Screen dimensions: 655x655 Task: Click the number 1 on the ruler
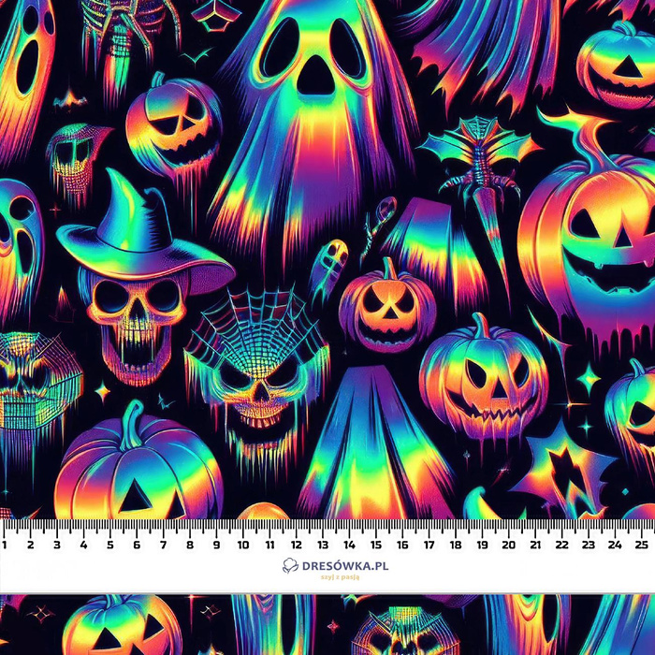click(6, 544)
